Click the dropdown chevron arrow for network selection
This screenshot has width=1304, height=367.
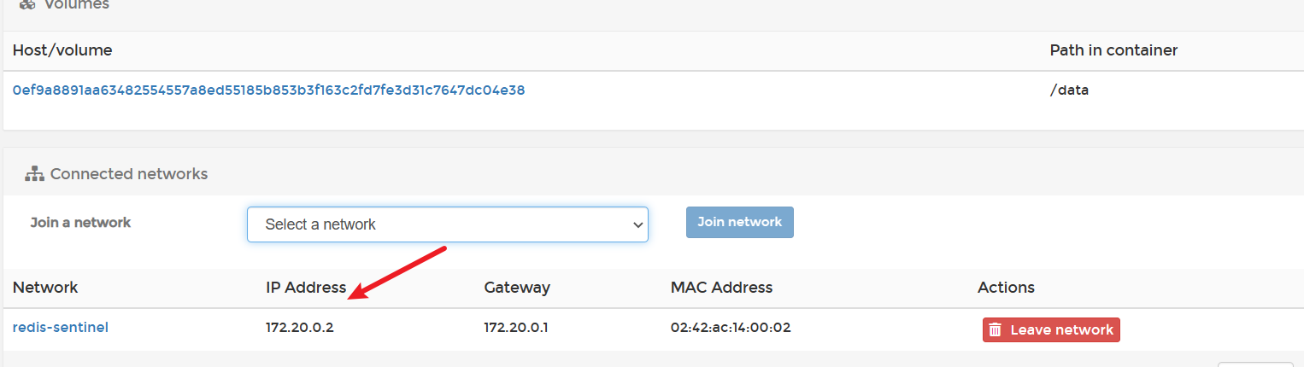tap(637, 224)
